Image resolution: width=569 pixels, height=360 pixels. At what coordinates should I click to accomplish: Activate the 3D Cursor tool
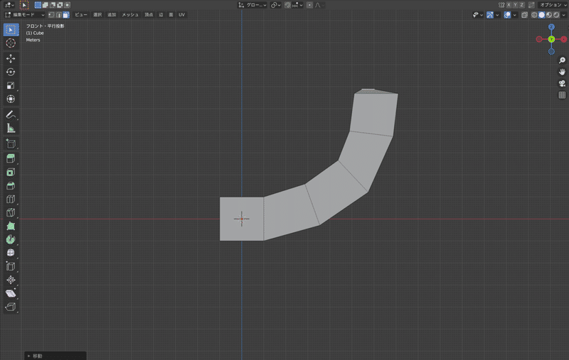(11, 43)
